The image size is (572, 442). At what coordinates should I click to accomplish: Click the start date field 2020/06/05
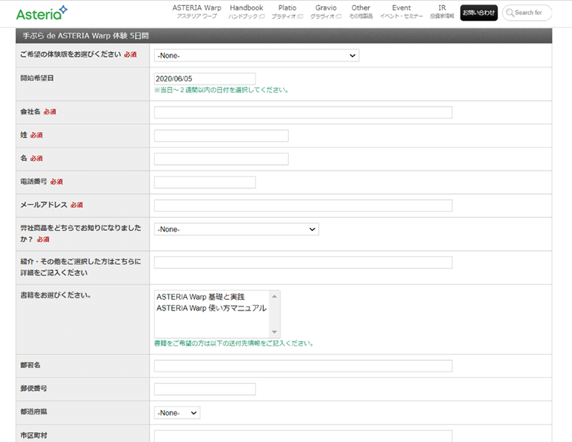[x=205, y=79]
